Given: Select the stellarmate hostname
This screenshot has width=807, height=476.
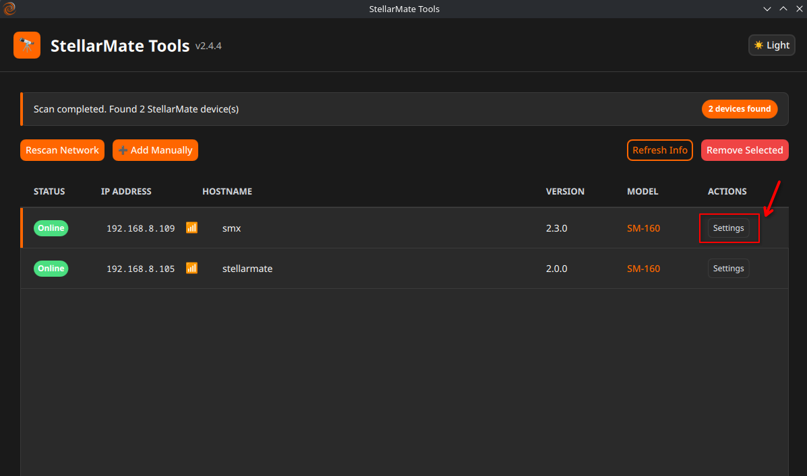Looking at the screenshot, I should [247, 269].
